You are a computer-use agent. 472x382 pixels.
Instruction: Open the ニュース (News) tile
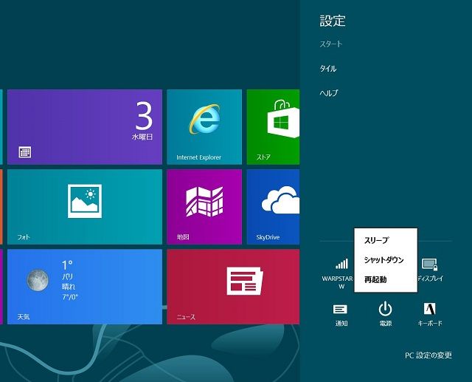233,287
